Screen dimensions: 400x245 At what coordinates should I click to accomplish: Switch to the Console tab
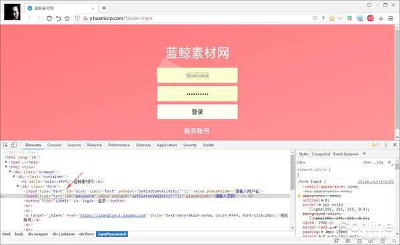(54, 145)
